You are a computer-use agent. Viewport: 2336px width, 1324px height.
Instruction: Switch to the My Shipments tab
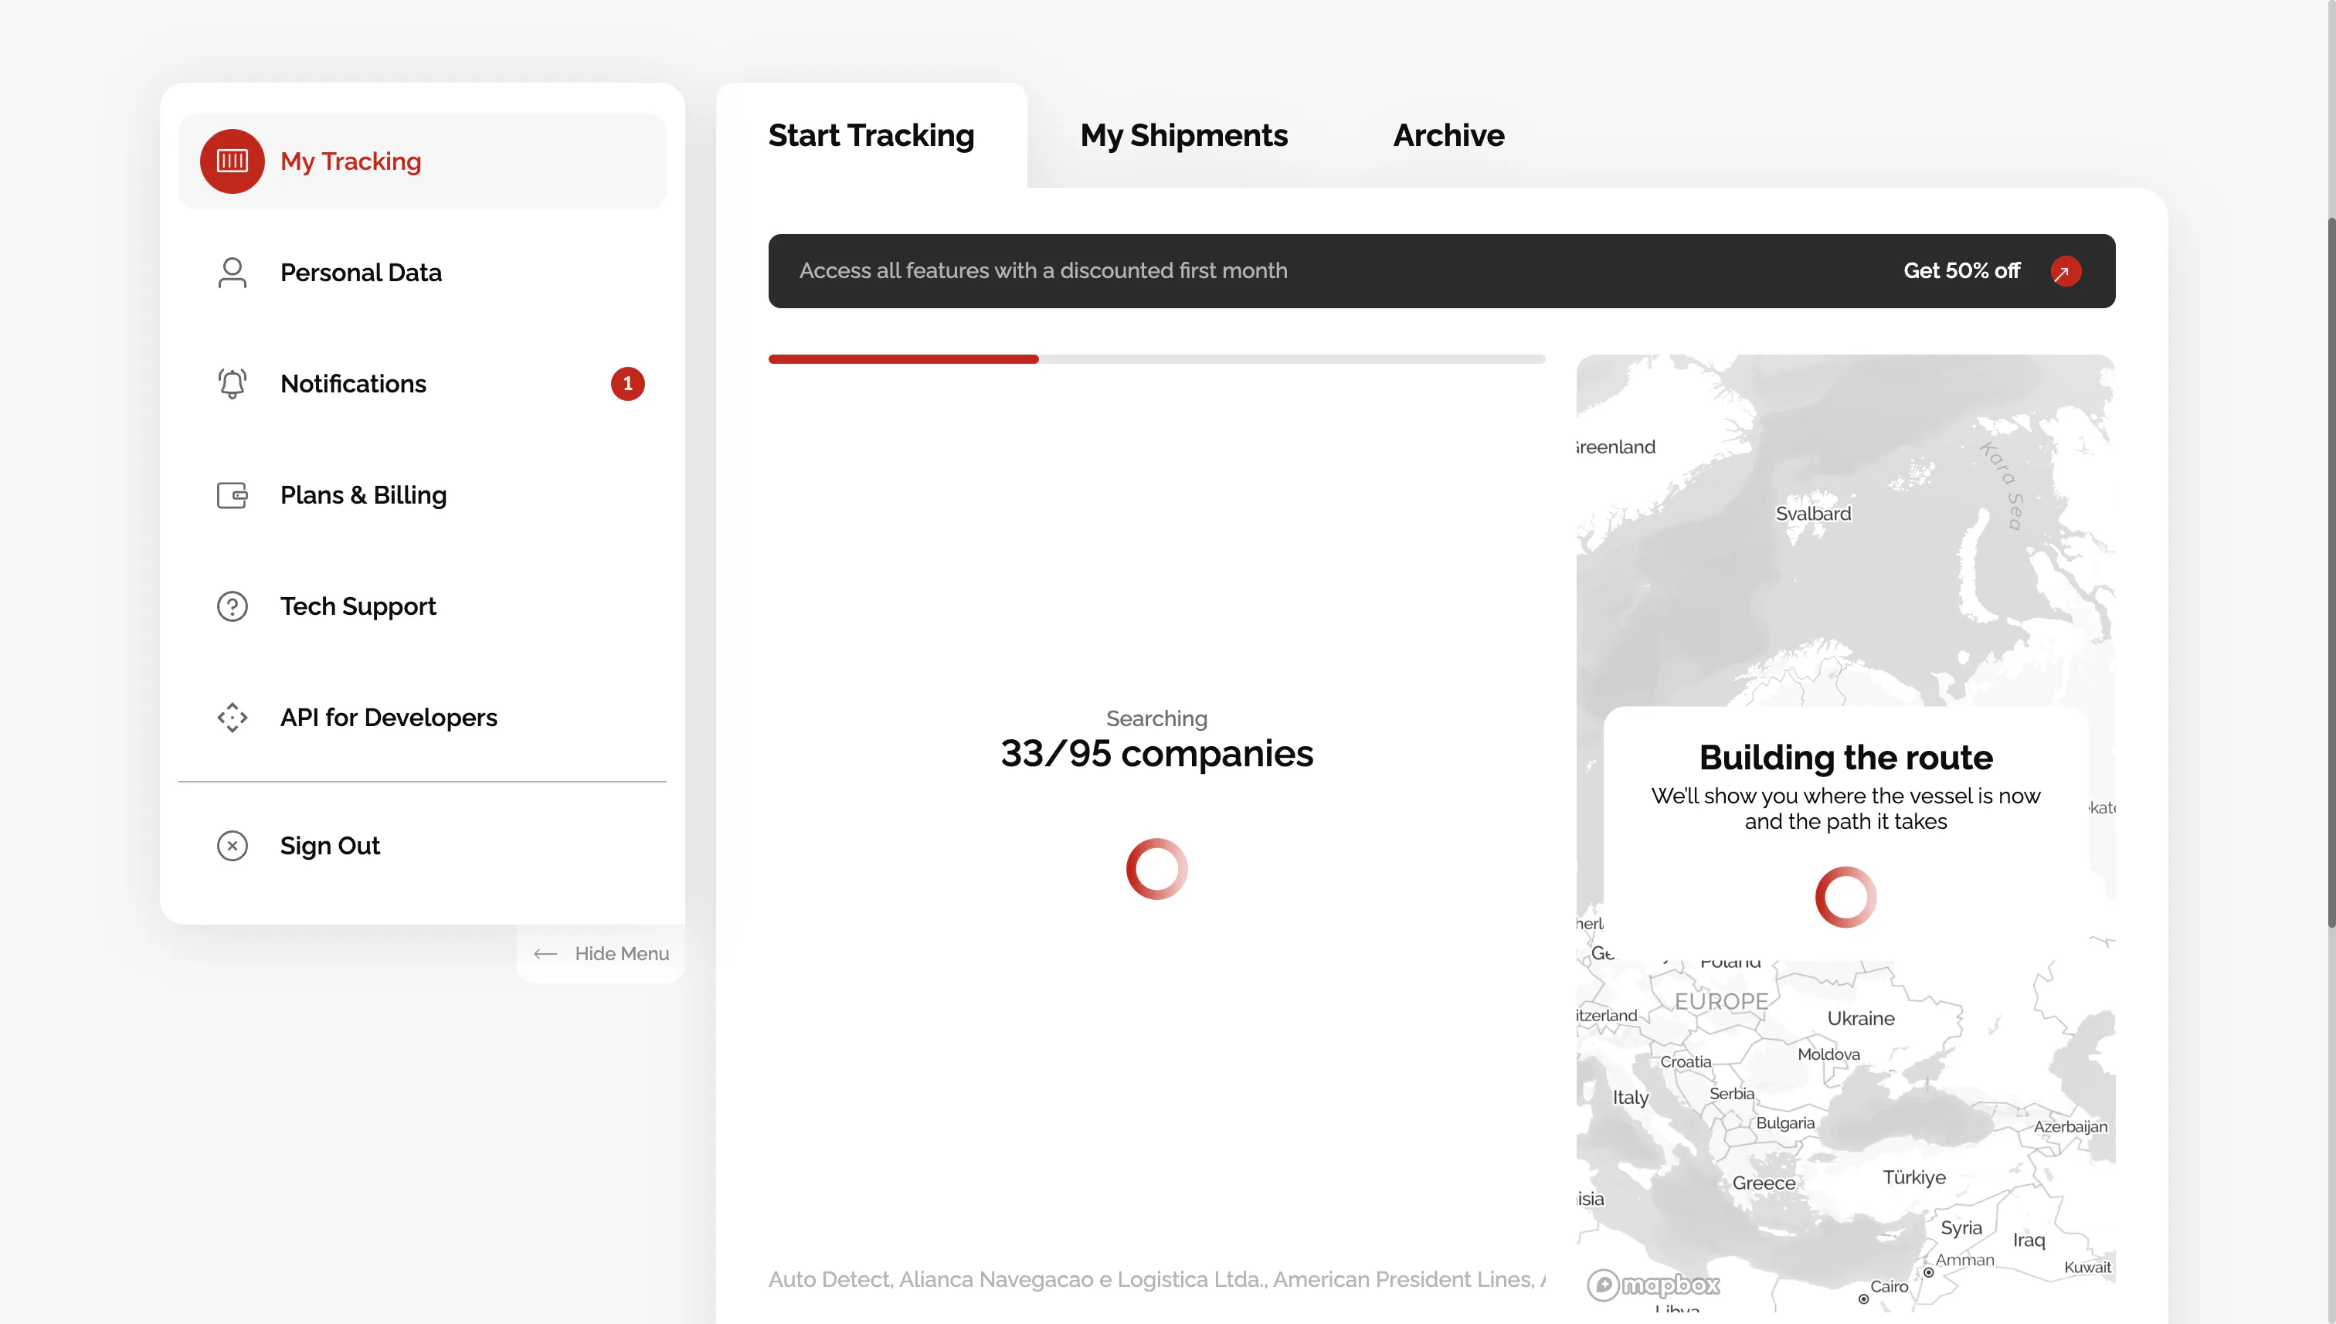coord(1184,135)
